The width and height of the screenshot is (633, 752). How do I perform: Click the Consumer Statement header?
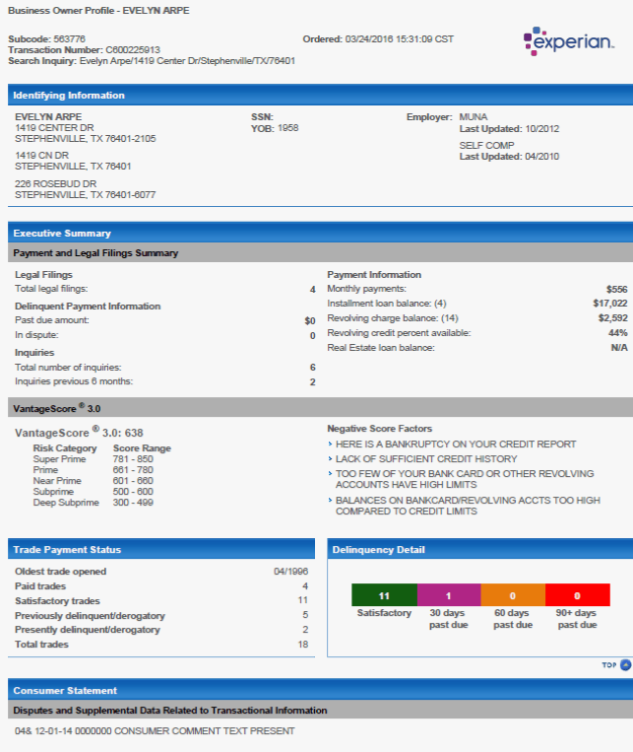pos(320,690)
